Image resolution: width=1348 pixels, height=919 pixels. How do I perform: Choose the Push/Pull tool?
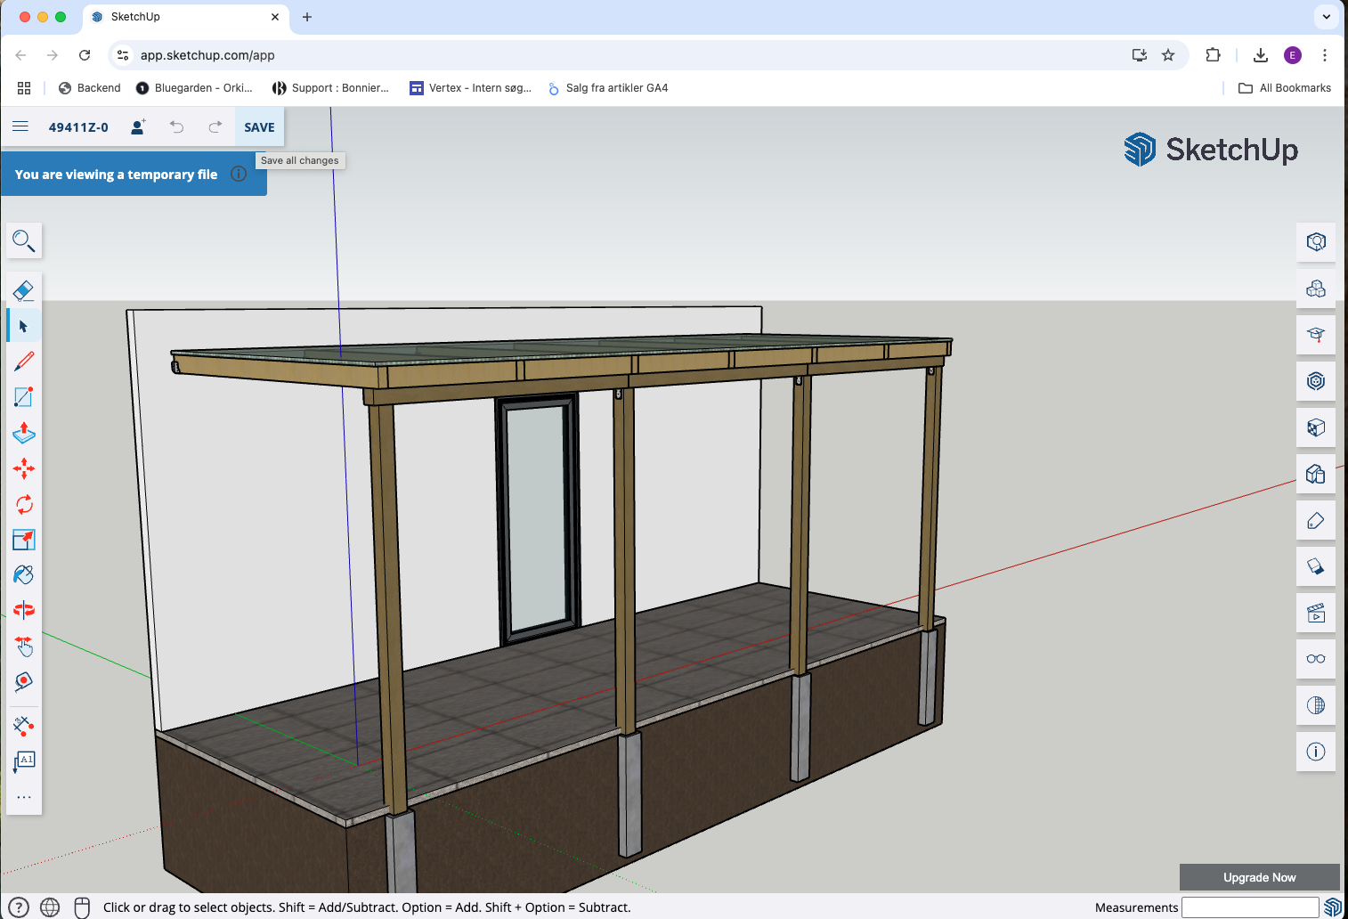click(x=24, y=433)
